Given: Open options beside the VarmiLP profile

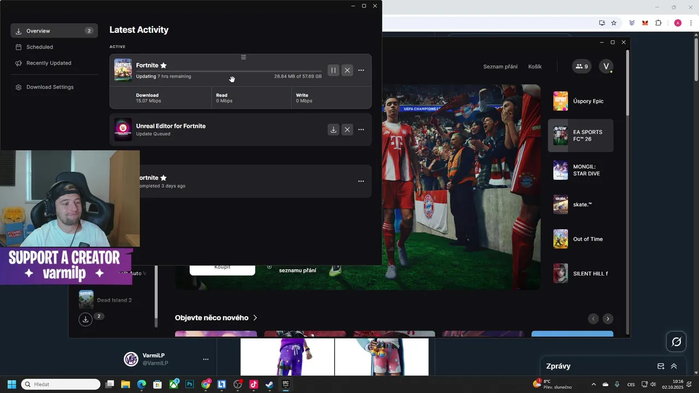Looking at the screenshot, I should click(x=206, y=359).
